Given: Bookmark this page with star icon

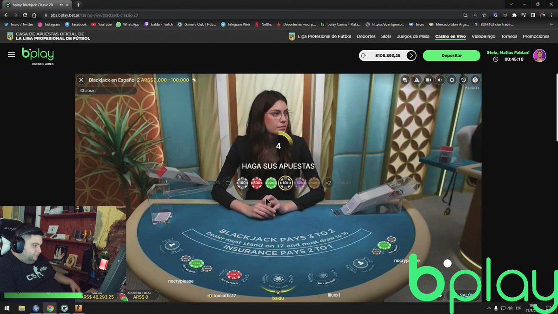Looking at the screenshot, I should [x=485, y=15].
